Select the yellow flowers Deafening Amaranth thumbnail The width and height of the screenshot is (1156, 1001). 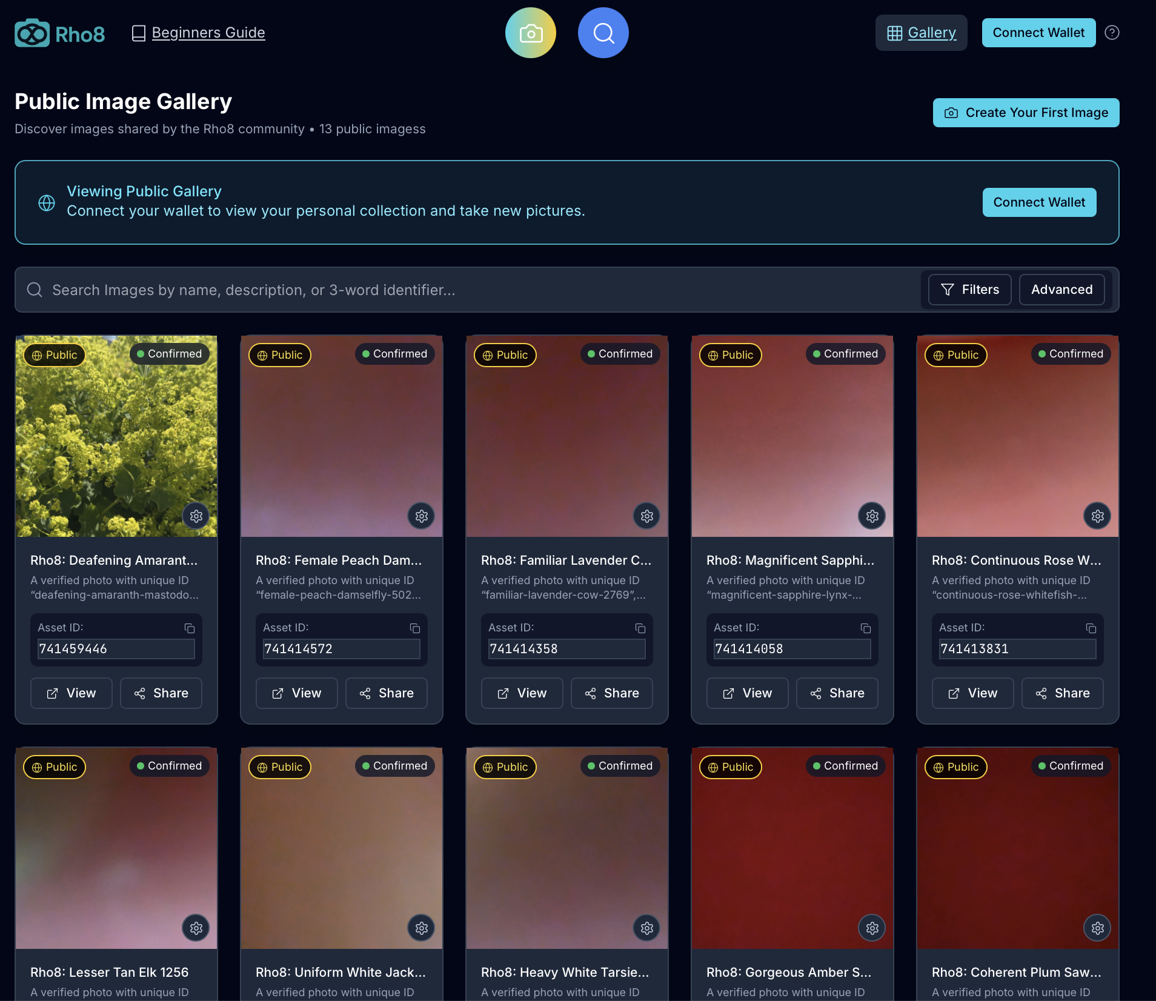116,436
